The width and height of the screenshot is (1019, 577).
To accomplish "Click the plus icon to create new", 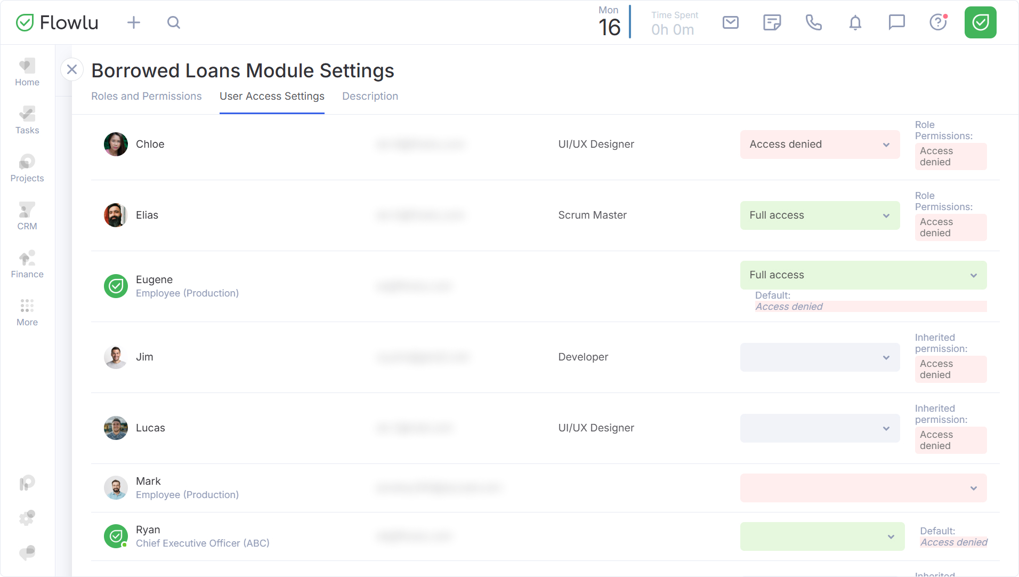I will pyautogui.click(x=134, y=22).
